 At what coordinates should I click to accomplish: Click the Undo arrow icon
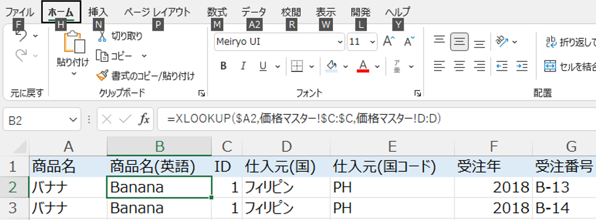[21, 36]
